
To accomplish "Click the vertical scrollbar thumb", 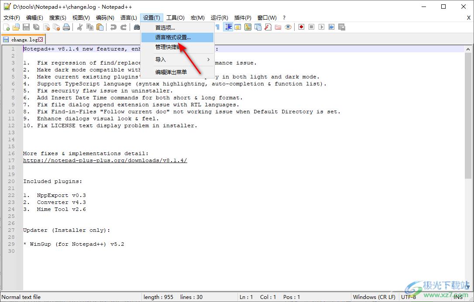I will click(468, 115).
